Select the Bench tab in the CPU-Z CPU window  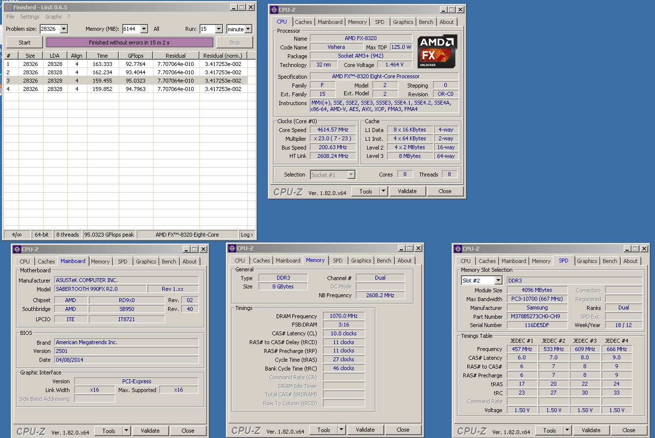426,22
